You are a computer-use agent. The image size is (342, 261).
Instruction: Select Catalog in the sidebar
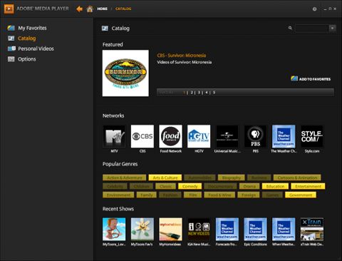pos(27,39)
